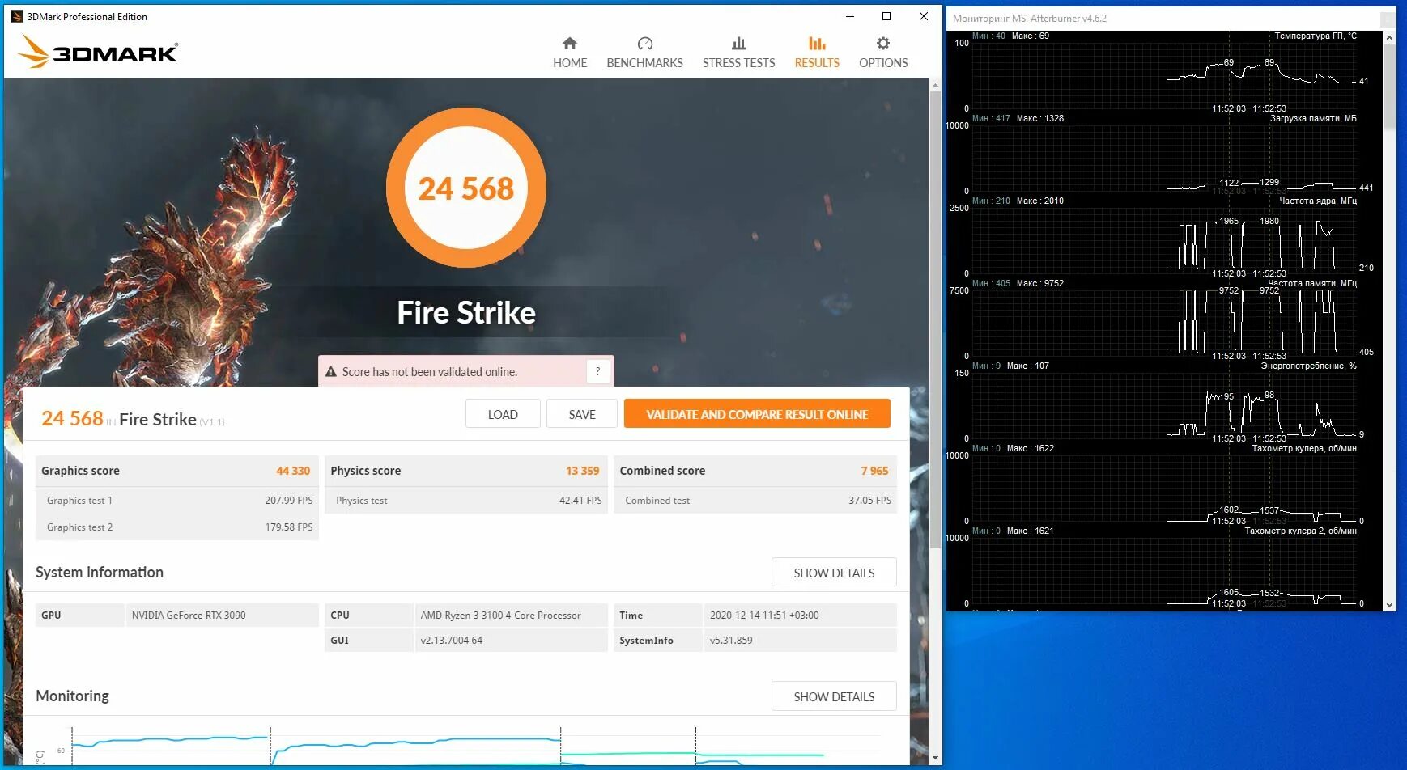The width and height of the screenshot is (1407, 770).
Task: Close the 3DMark window
Action: coord(924,16)
